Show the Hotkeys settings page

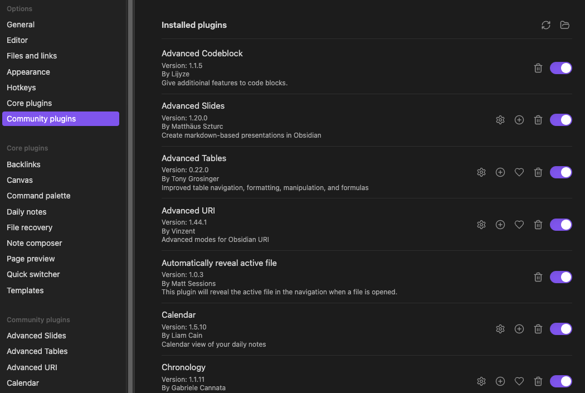coord(61,88)
